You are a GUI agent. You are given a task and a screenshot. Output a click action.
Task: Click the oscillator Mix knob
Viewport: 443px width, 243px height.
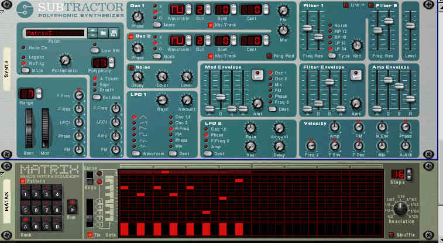point(283,30)
